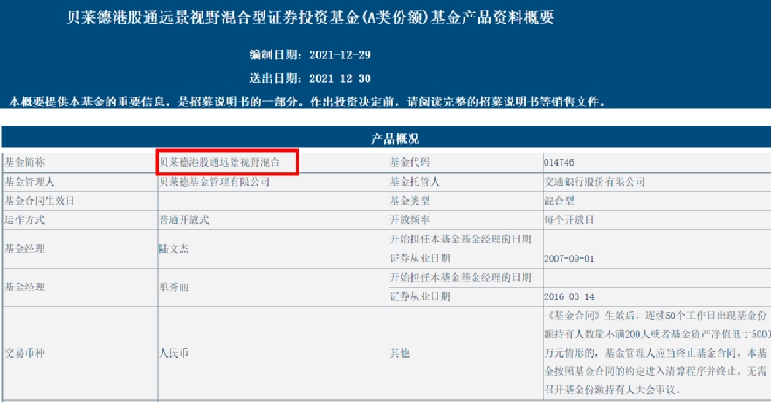Click the 基金类型 label cell

click(465, 201)
